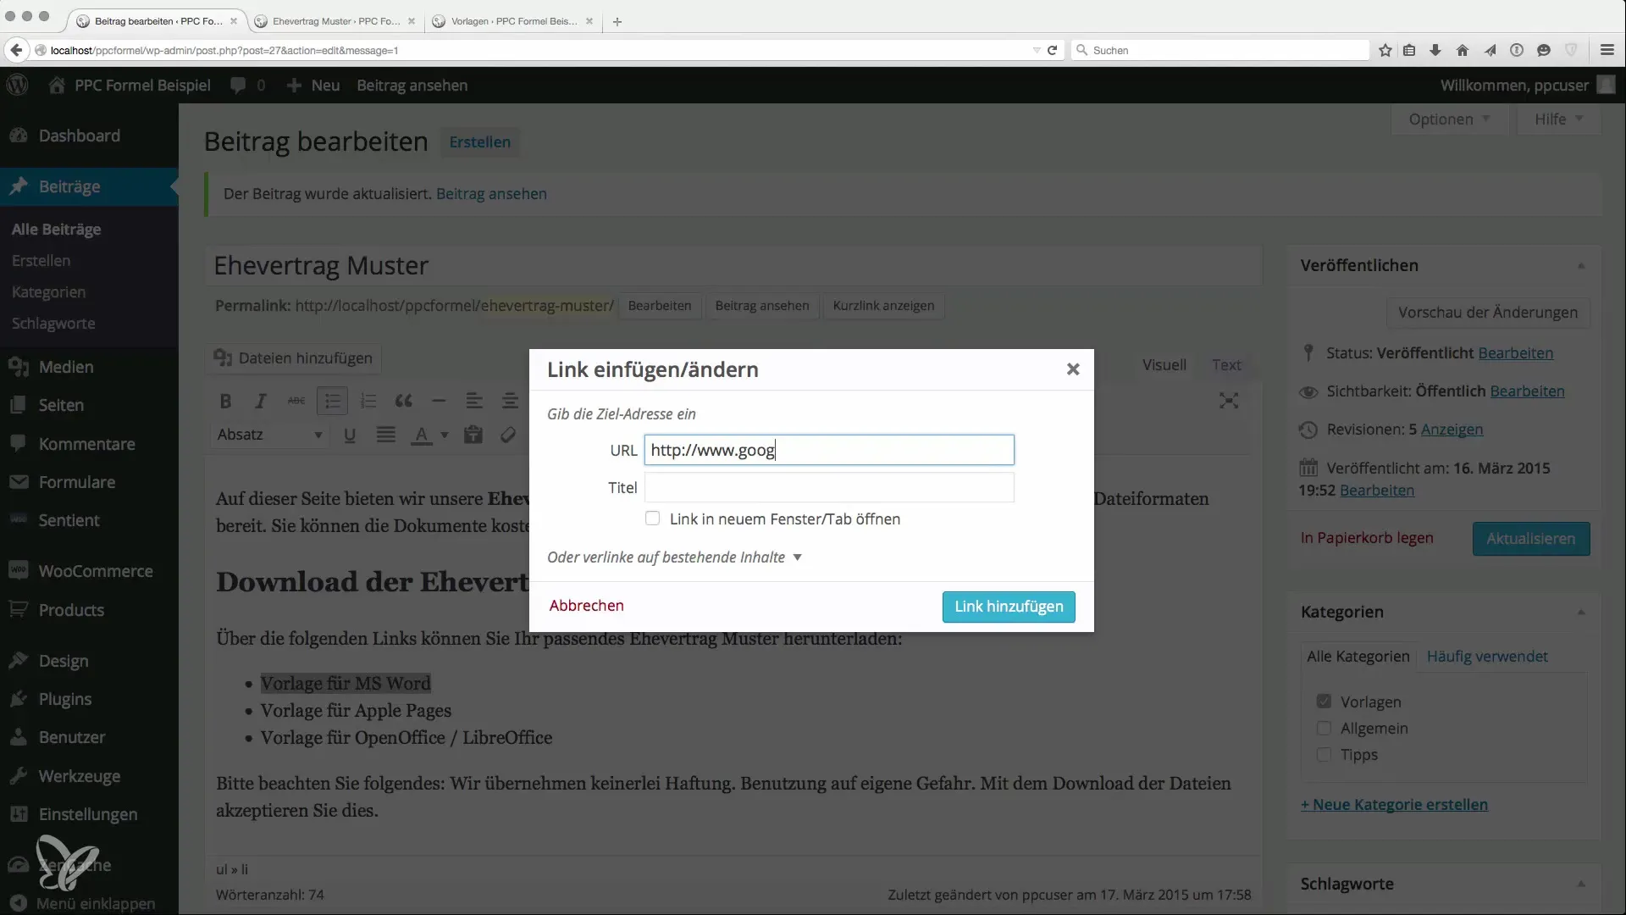Align text left
This screenshot has width=1626, height=915.
[474, 401]
